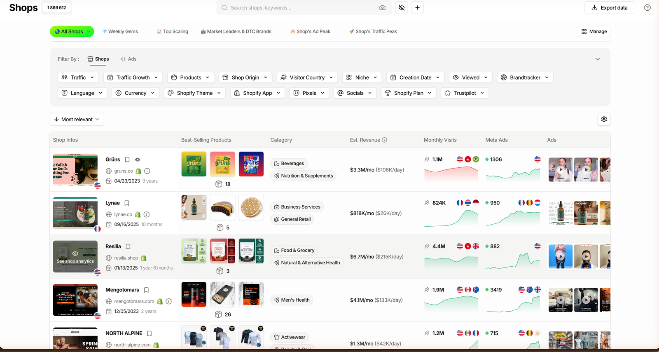Bookmark the NORTH ALPINE shop

tap(150, 333)
